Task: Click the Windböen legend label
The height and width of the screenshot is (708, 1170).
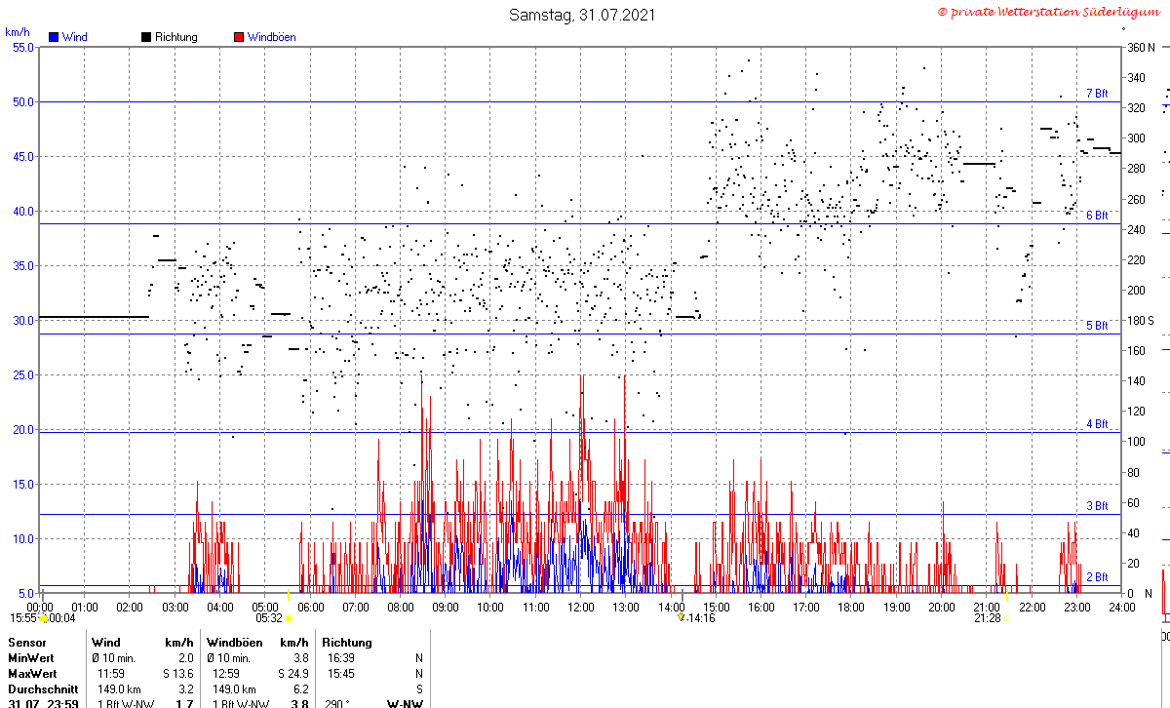Action: 271,37
